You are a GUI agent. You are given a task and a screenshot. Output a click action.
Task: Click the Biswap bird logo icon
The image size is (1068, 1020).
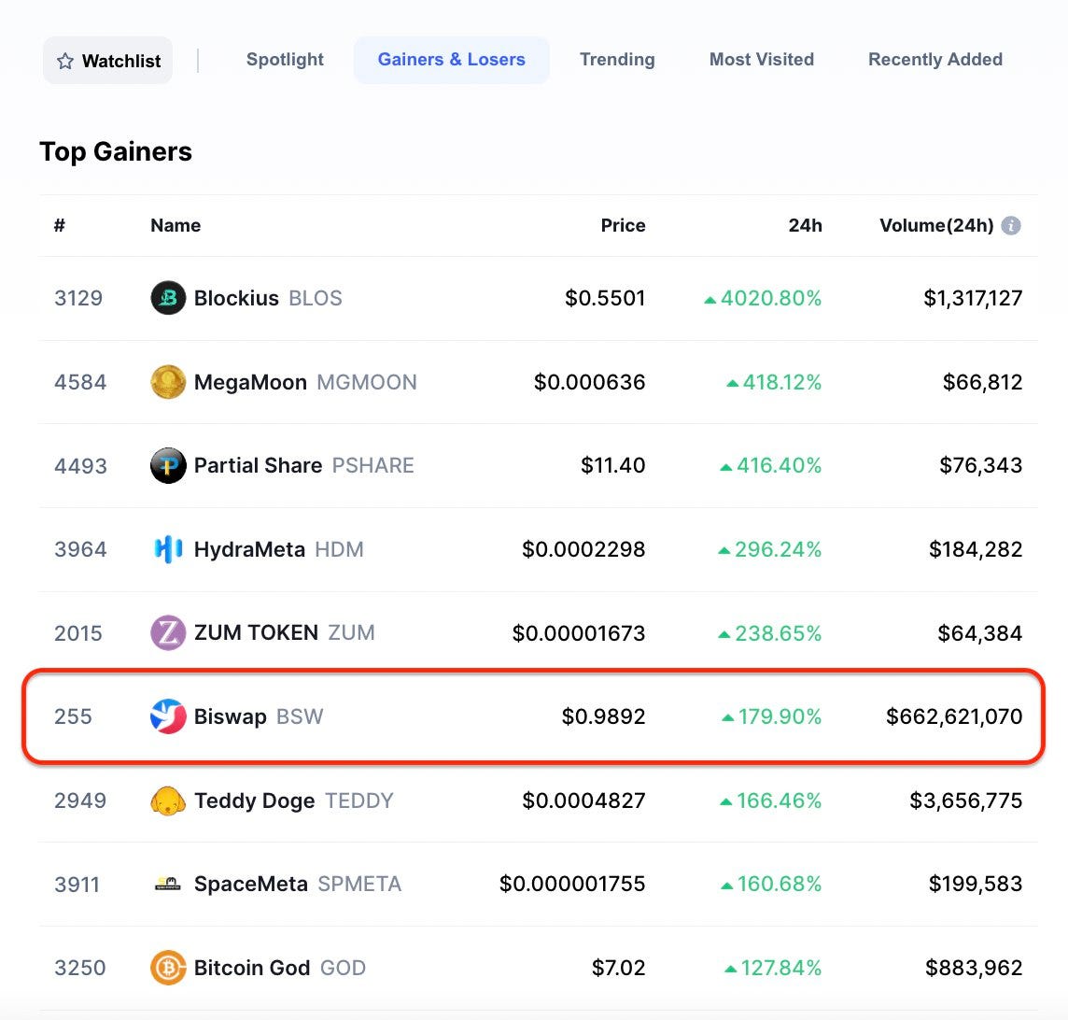(x=167, y=716)
